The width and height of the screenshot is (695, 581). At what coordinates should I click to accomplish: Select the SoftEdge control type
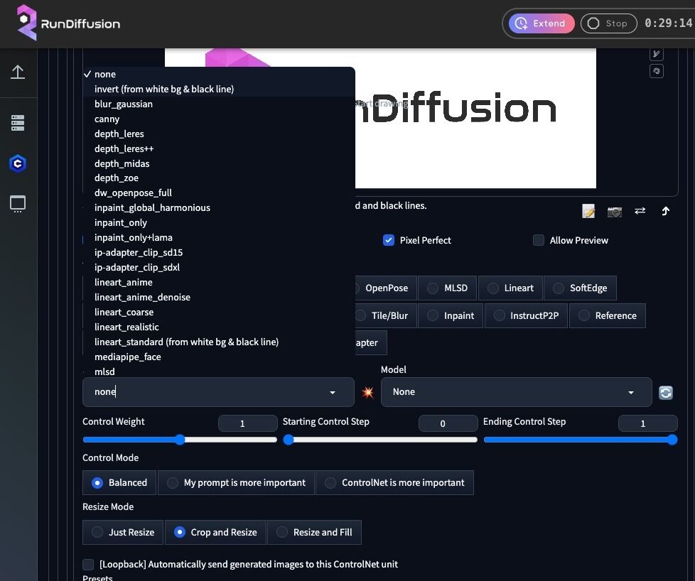pos(580,288)
